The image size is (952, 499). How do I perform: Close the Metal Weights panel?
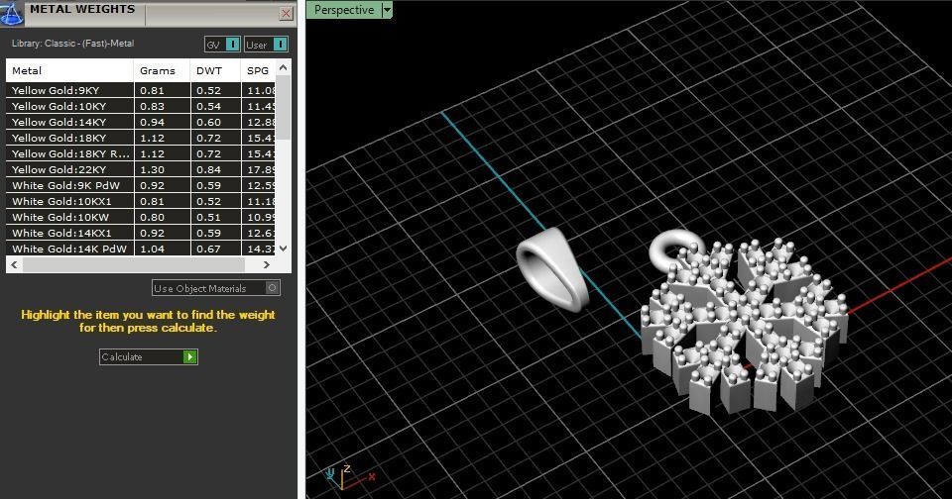(x=286, y=13)
